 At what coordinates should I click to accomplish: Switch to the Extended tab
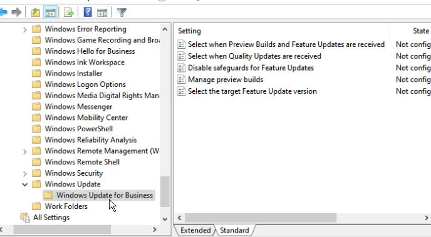195,230
